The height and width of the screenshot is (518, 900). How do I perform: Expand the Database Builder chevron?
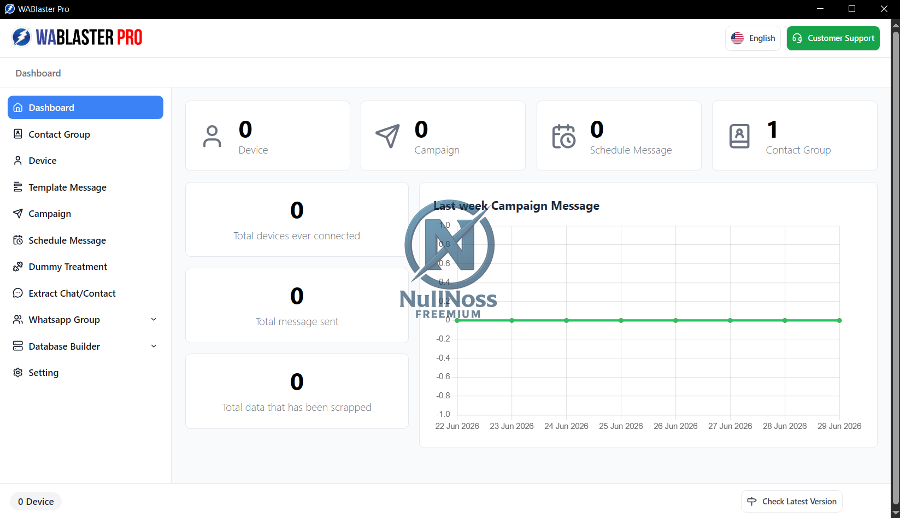(154, 346)
